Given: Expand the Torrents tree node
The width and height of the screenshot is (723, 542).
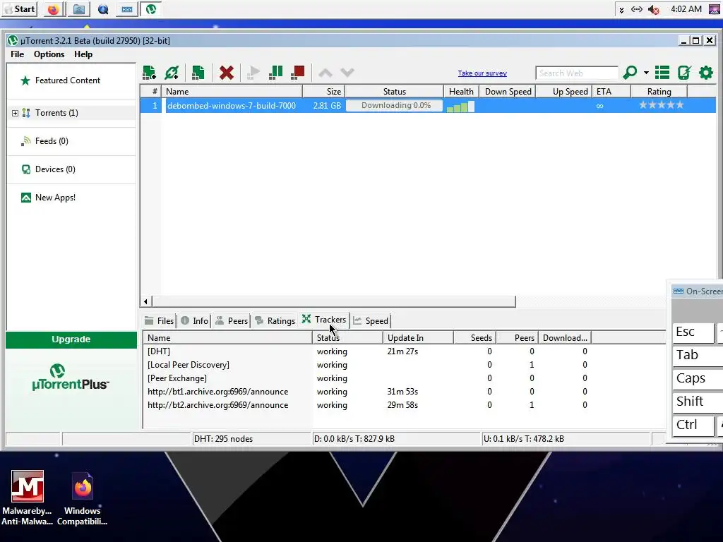Looking at the screenshot, I should (15, 113).
